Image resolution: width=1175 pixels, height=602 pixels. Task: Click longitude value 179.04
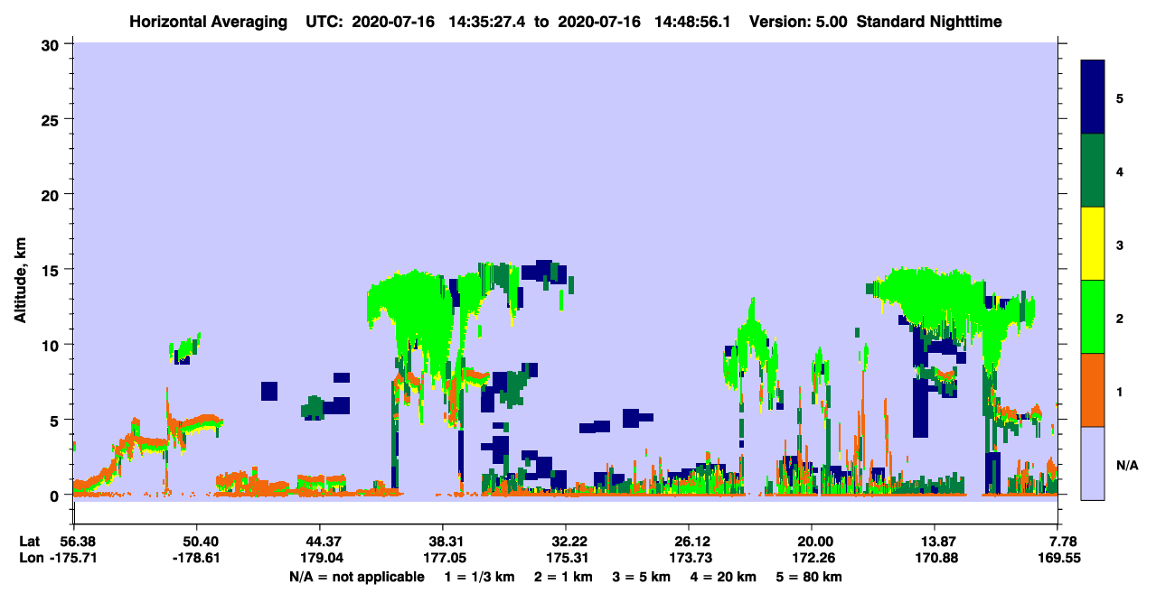tap(320, 559)
